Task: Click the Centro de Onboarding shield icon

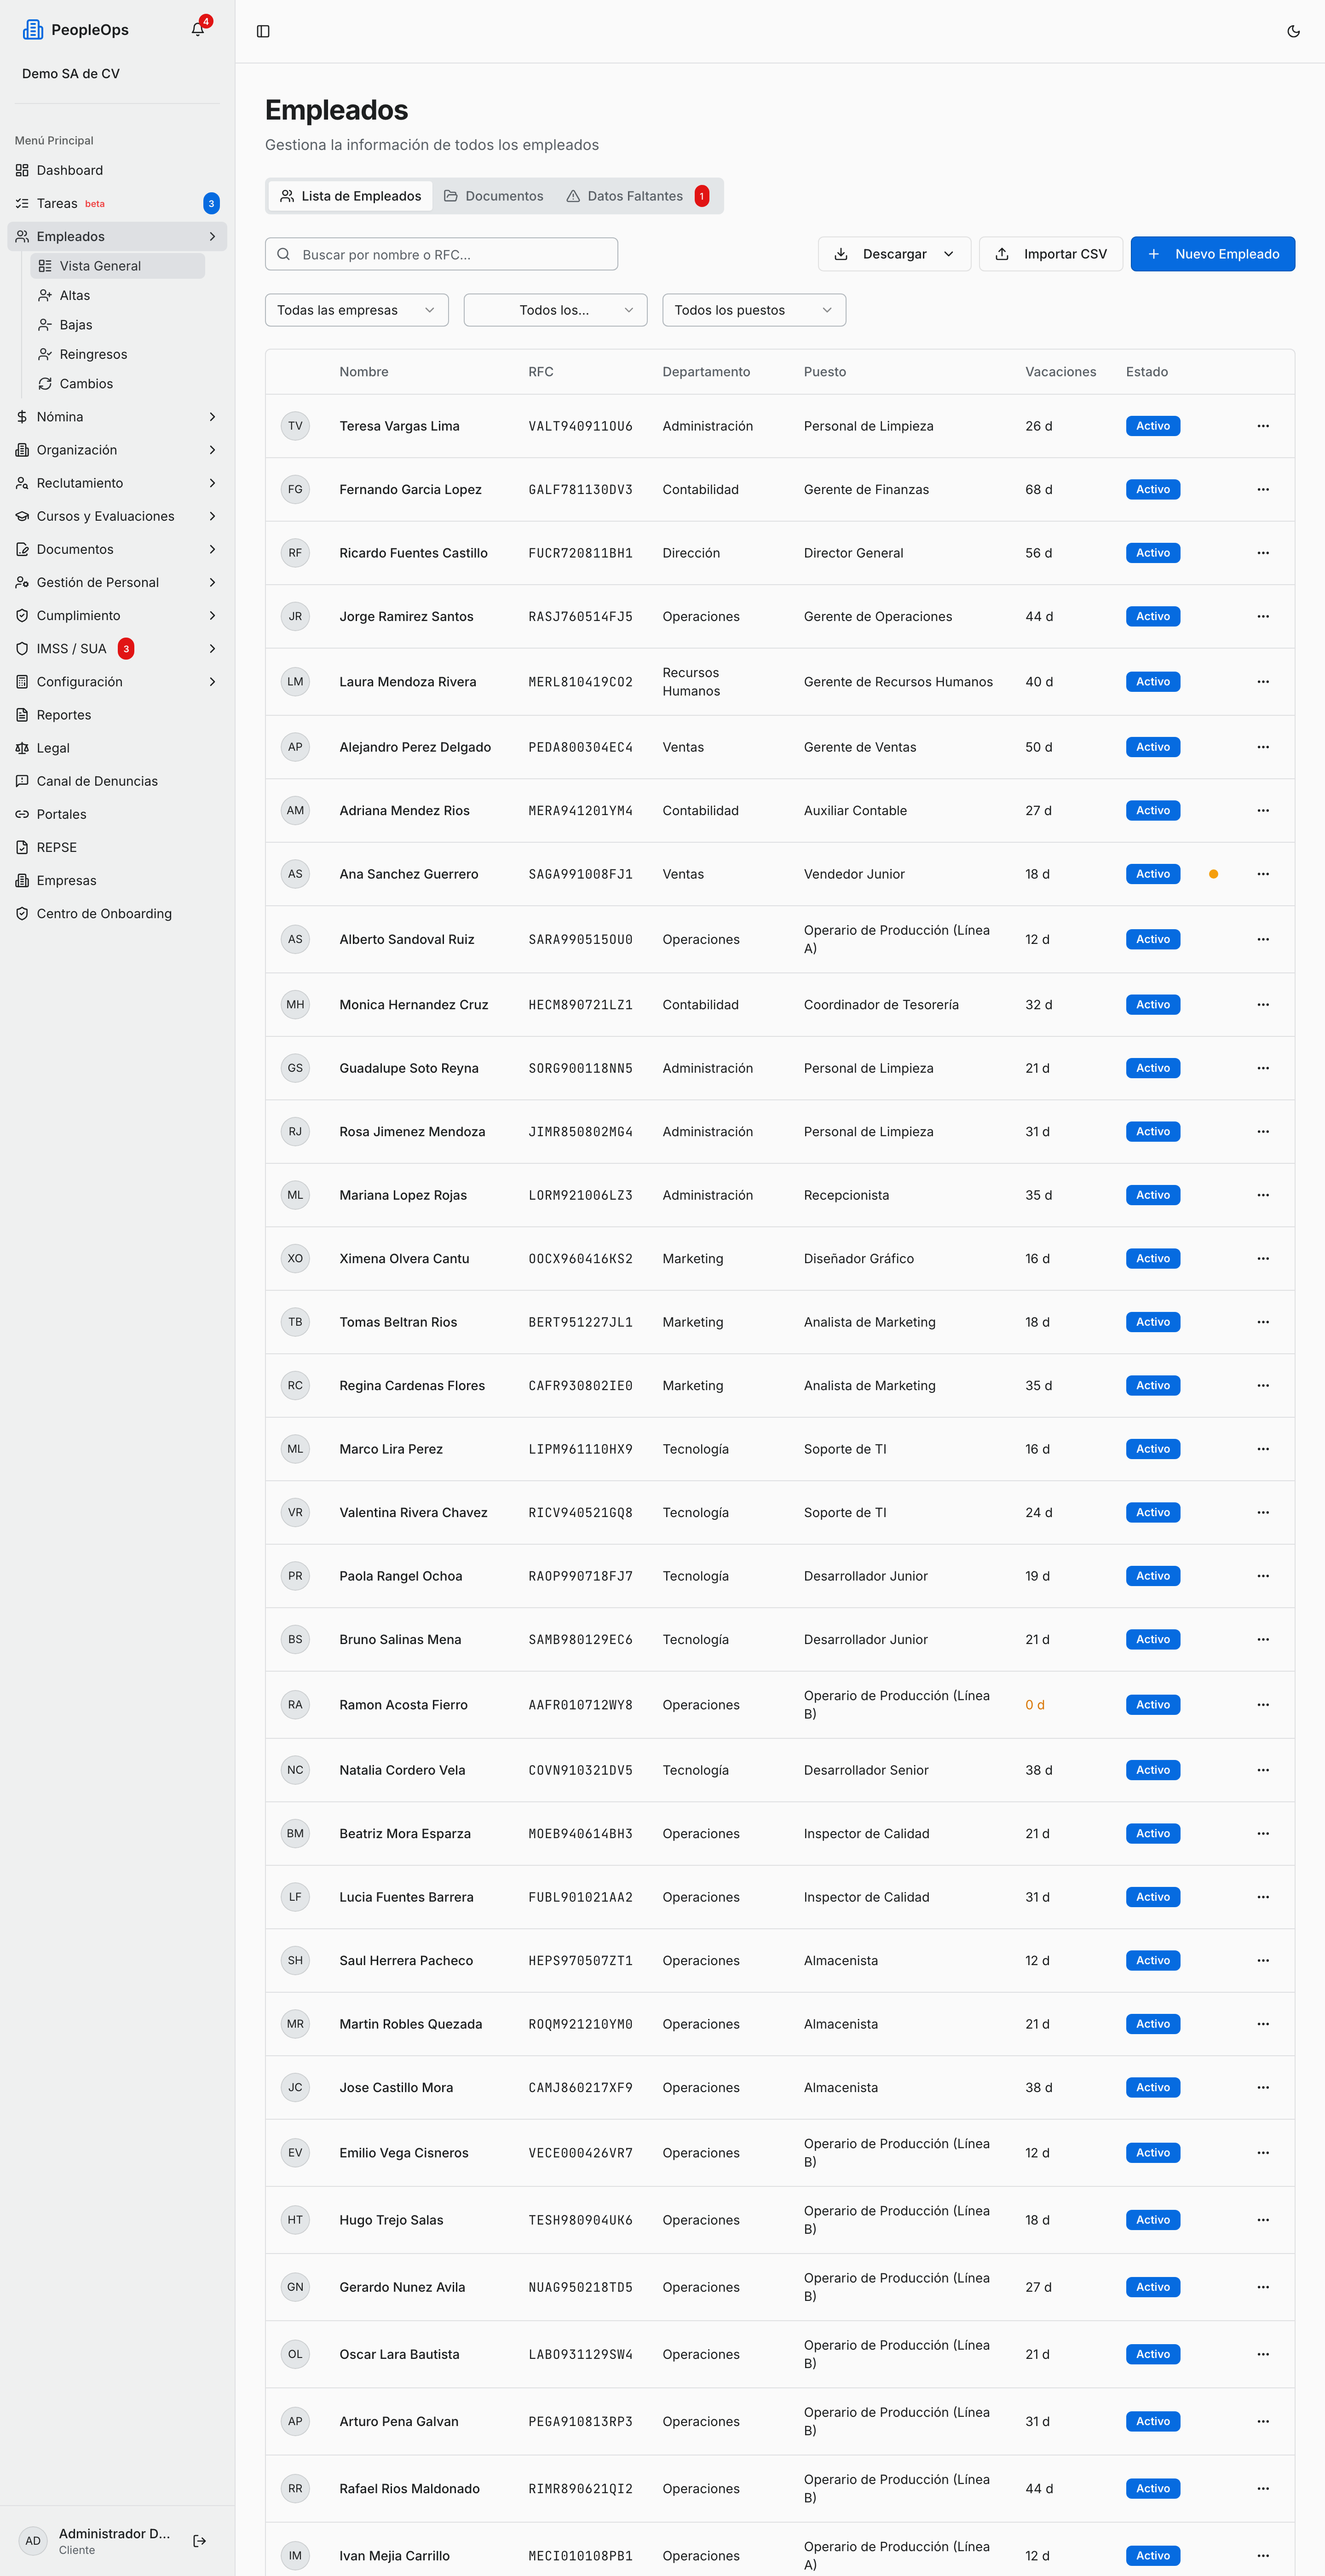Action: coord(22,913)
